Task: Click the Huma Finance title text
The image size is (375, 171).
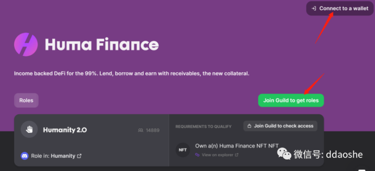Action: tap(101, 45)
